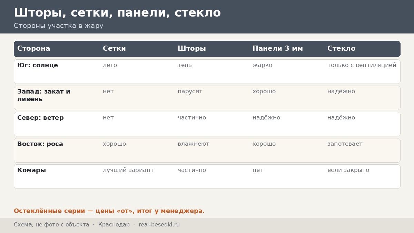Click "хорошо" under Панели in the Восток row
414x233 pixels.
click(264, 144)
